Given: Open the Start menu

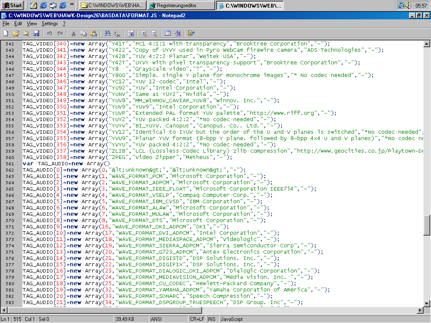Looking at the screenshot, I should (12, 5).
